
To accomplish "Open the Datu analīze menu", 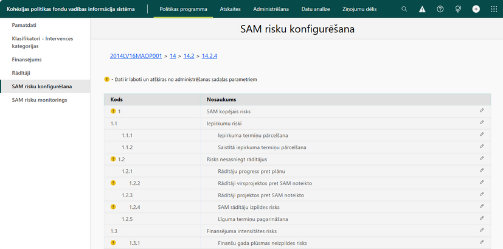I will click(316, 9).
